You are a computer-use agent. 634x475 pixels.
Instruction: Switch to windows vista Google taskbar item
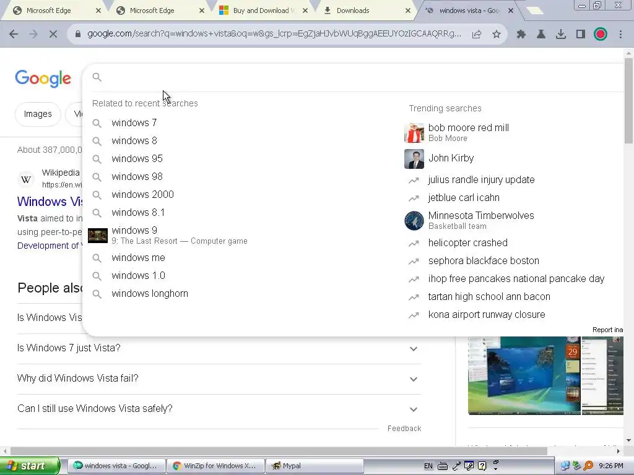click(116, 466)
